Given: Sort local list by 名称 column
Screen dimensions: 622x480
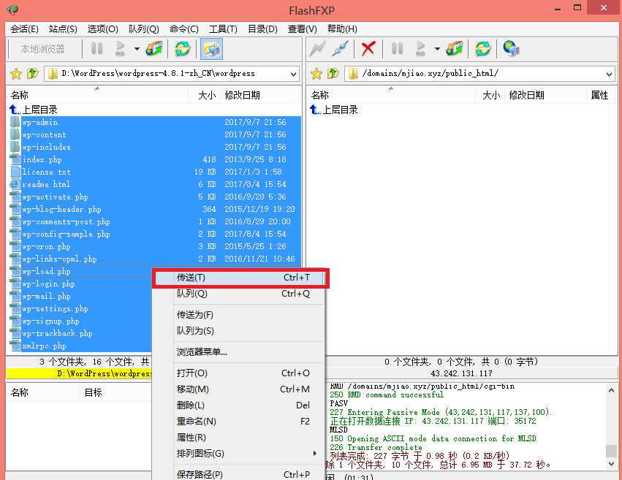Looking at the screenshot, I should pos(97,95).
